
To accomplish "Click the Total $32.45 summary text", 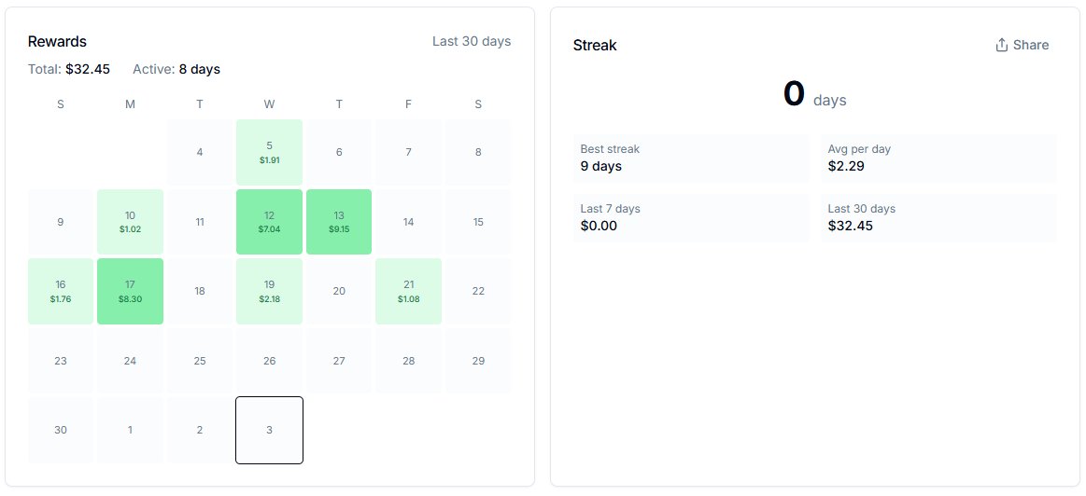I will pyautogui.click(x=68, y=69).
